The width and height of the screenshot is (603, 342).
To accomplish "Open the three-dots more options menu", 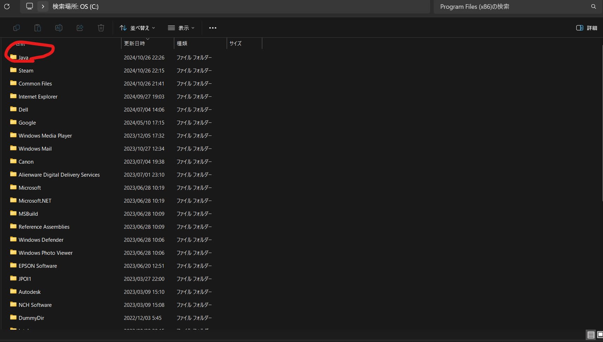I will click(213, 28).
